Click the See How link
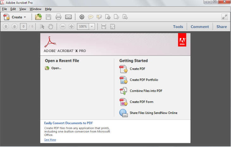 [x=50, y=140]
